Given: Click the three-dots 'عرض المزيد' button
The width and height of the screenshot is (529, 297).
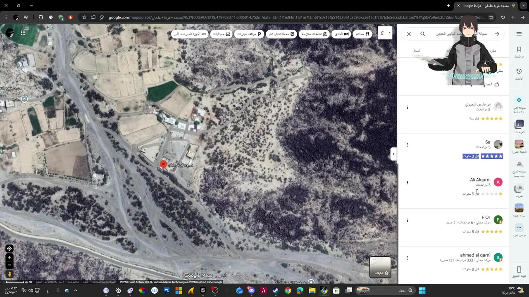Looking at the screenshot, I should pos(519,228).
